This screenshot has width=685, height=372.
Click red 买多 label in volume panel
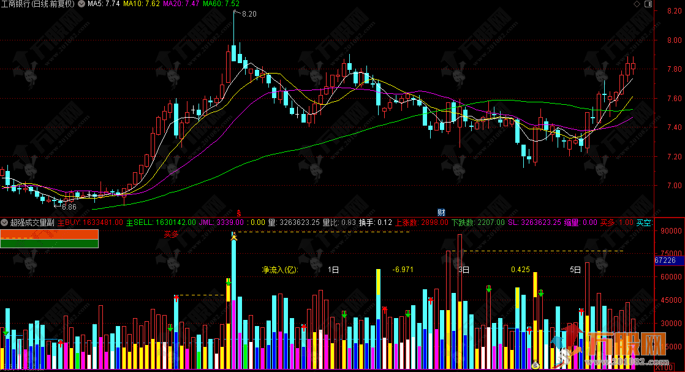pyautogui.click(x=172, y=234)
